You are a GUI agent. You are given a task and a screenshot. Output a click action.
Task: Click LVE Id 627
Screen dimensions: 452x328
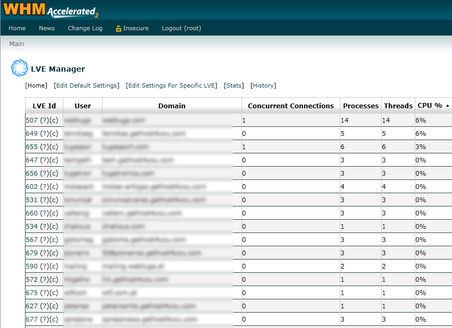tap(32, 306)
